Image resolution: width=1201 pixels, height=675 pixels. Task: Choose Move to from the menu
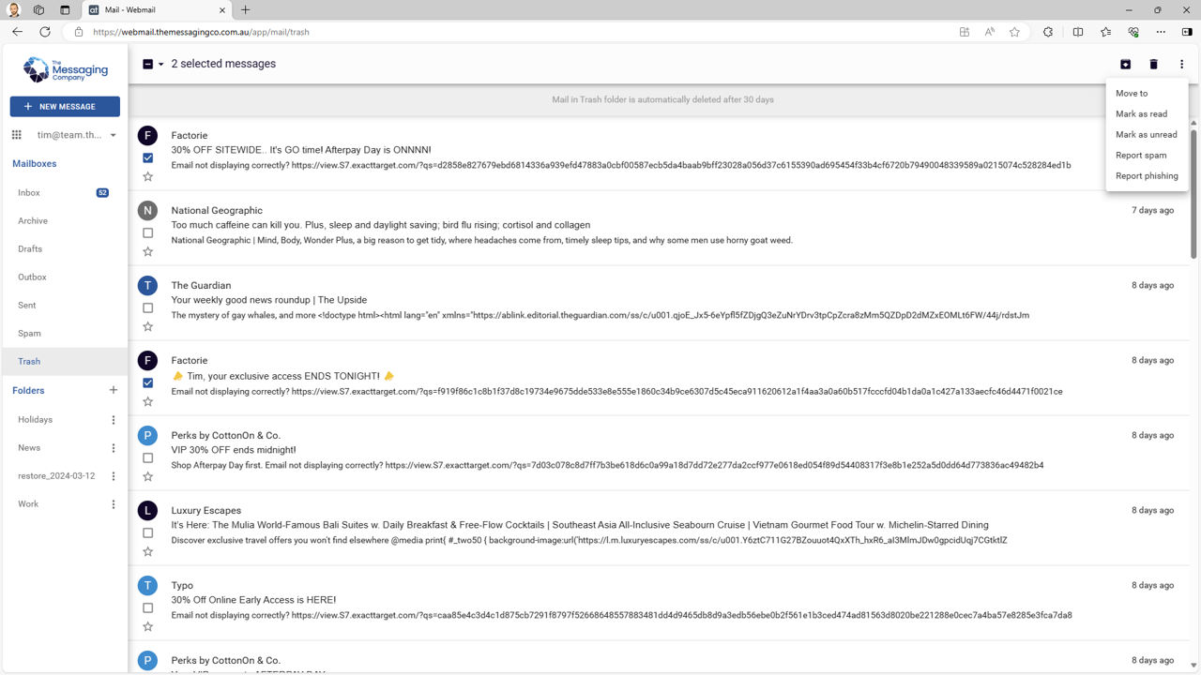[1147, 94]
